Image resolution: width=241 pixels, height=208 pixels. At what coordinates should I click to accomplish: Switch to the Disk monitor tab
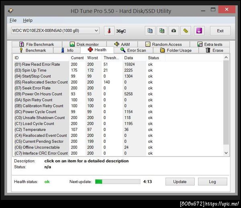point(84,44)
